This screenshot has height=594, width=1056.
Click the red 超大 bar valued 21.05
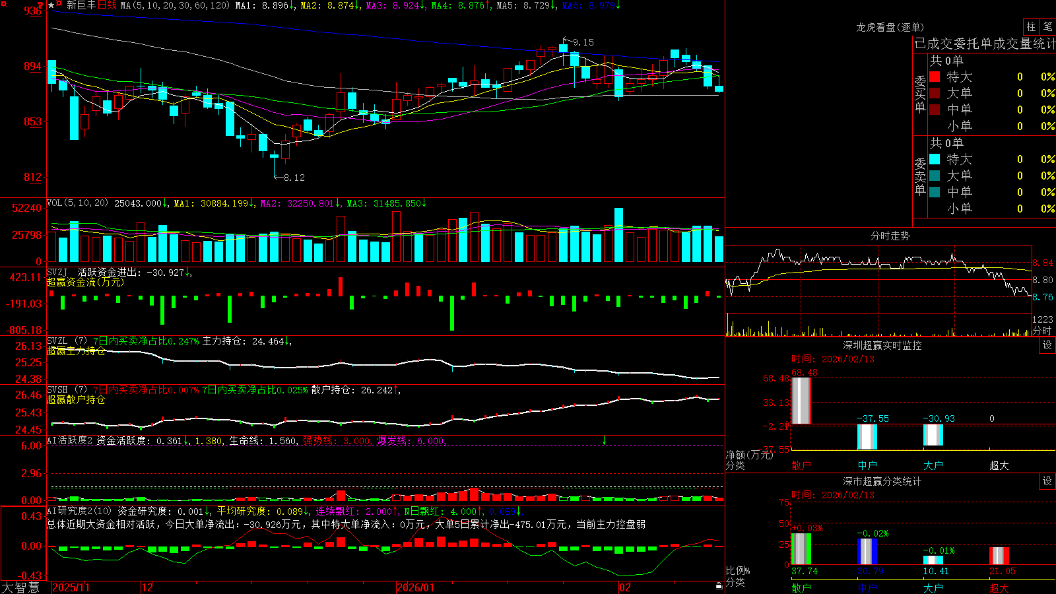coord(999,556)
